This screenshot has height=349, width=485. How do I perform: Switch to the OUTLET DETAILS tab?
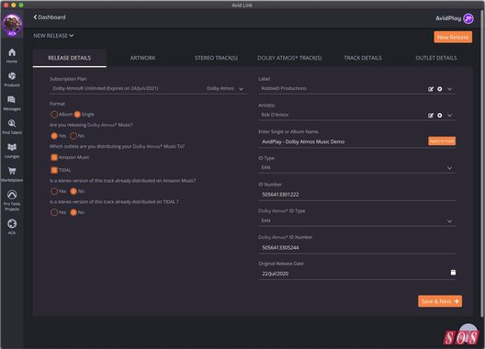[436, 58]
